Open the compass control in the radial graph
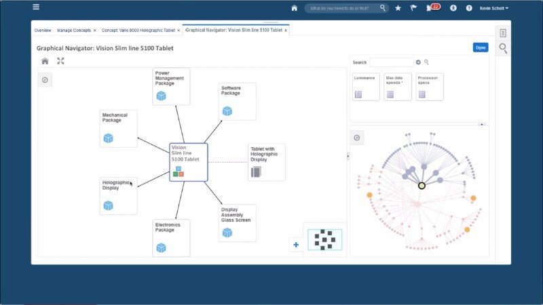The image size is (543, 305). pos(357,138)
